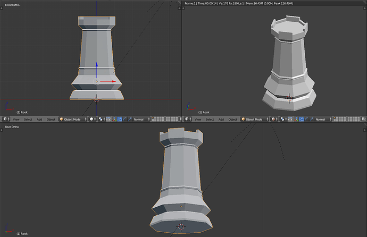The width and height of the screenshot is (367, 237).
Task: Select scale manipulator in left viewport header
Action: tap(130, 119)
